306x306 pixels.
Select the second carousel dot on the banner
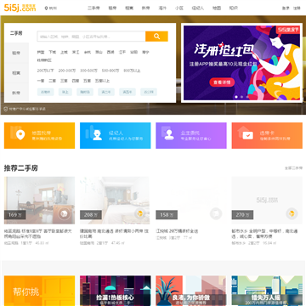coord(241,97)
